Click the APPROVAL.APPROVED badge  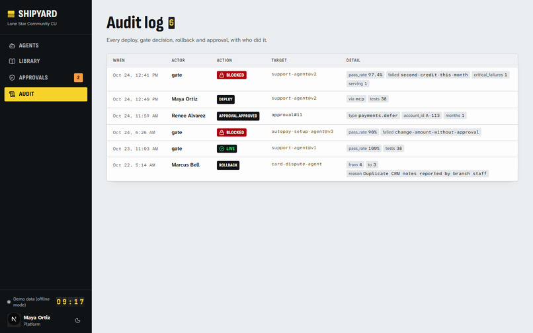(238, 116)
